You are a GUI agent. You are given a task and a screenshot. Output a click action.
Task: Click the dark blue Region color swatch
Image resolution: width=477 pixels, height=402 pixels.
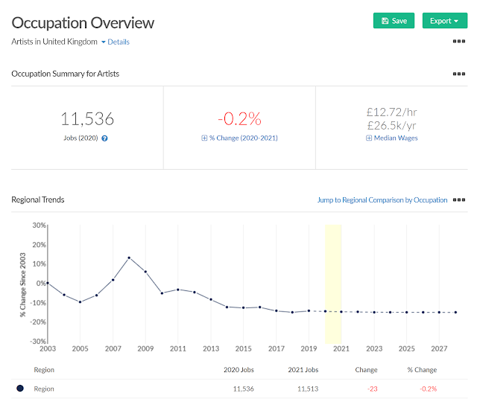(x=20, y=389)
